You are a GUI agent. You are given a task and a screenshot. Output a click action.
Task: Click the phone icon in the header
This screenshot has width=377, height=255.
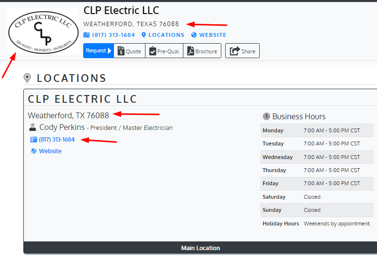point(86,35)
